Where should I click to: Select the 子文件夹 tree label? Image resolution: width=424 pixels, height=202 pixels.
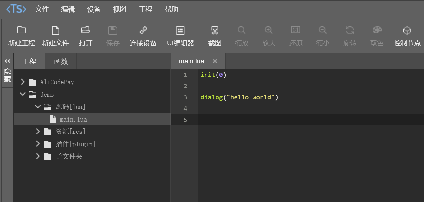tap(69, 156)
